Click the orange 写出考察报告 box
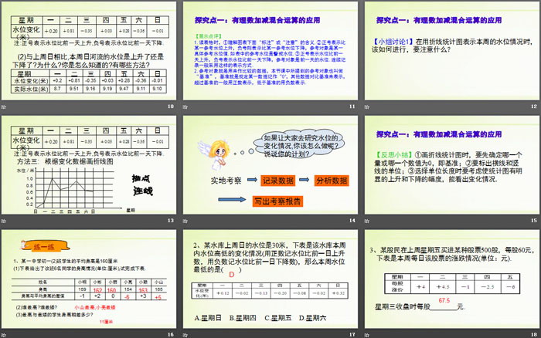Viewport: 541px width, 338px height. (277, 201)
